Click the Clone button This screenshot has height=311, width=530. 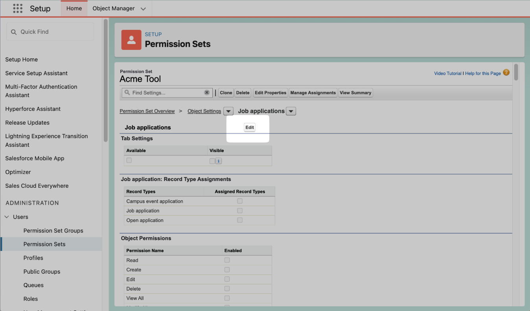coord(226,93)
